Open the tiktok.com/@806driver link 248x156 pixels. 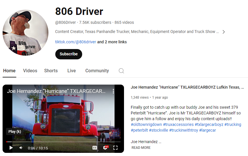point(76,42)
